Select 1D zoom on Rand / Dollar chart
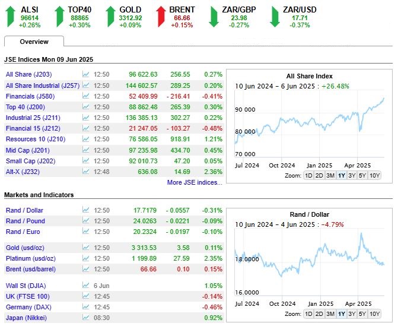This screenshot has height=326, width=398. [x=308, y=314]
